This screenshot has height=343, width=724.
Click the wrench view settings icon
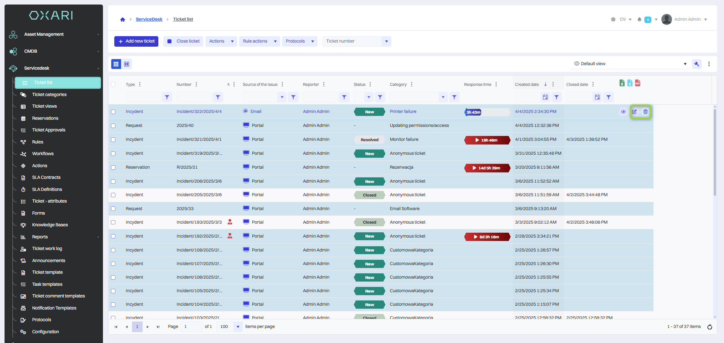tap(696, 64)
